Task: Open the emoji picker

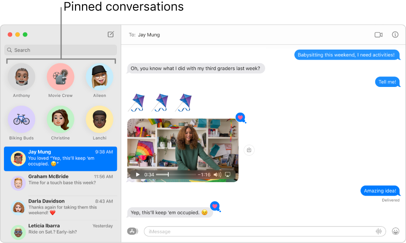Action: click(396, 231)
